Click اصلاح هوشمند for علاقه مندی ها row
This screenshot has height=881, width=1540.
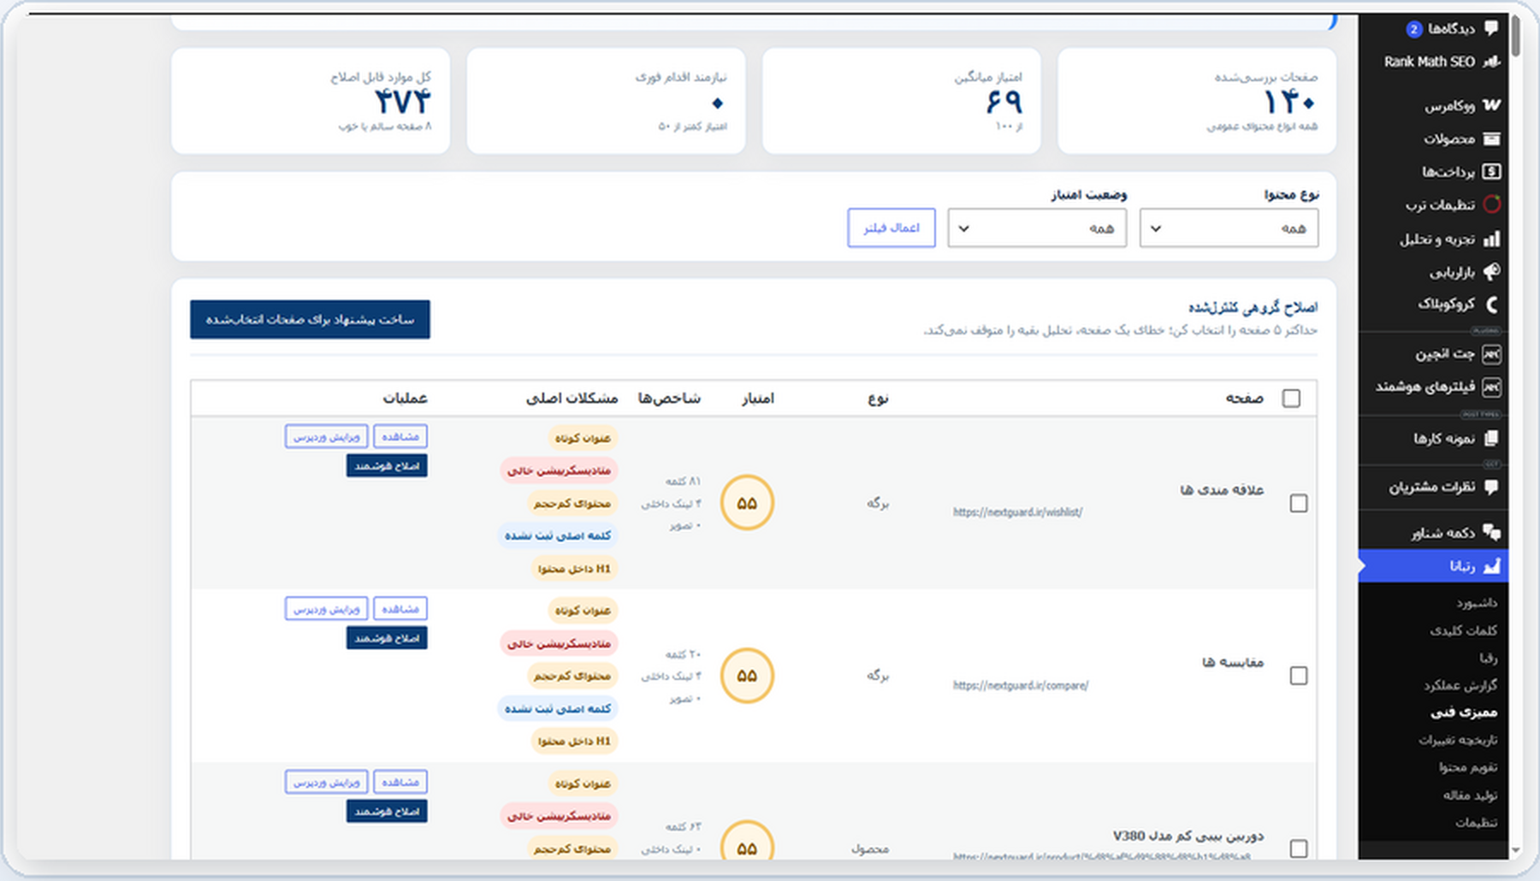click(387, 466)
